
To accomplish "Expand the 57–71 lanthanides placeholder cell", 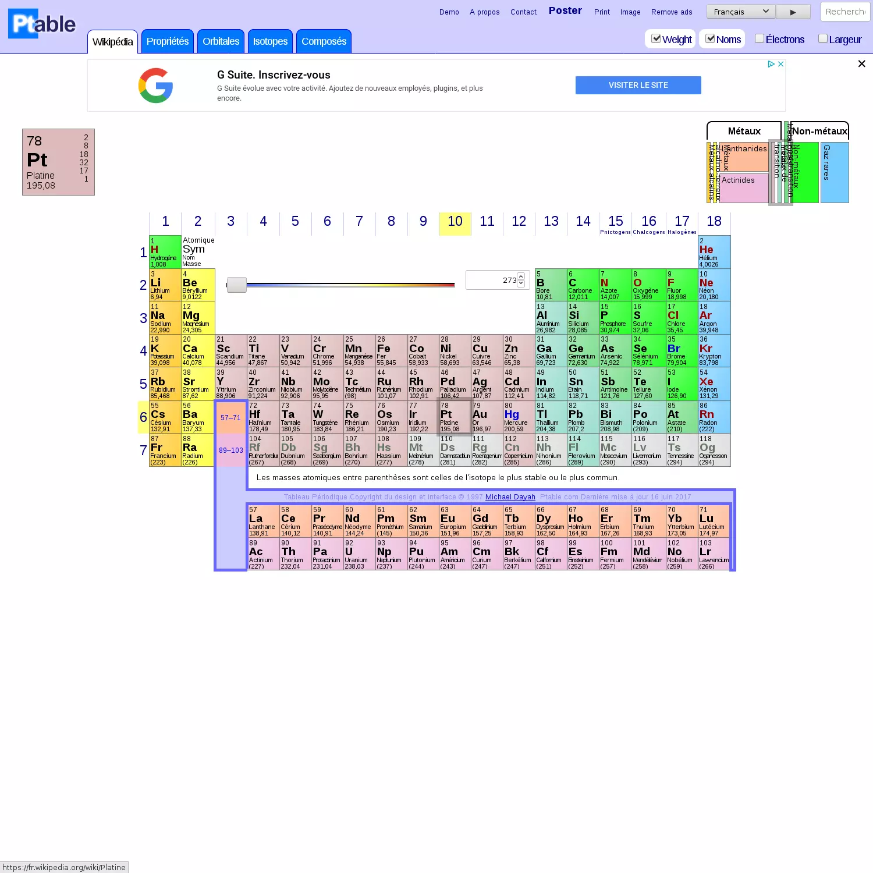I will click(230, 417).
